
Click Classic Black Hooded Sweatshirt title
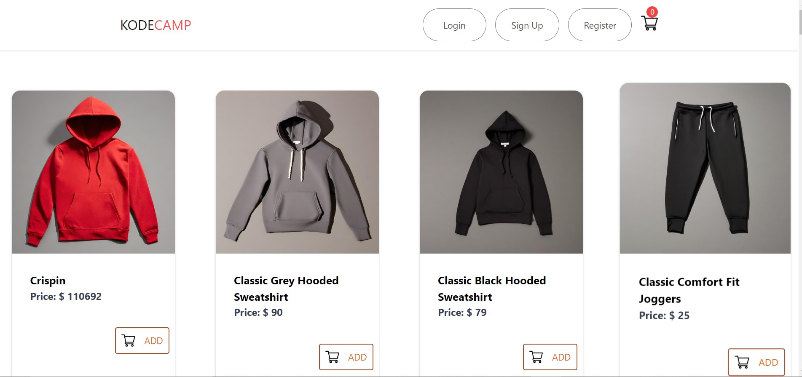tap(492, 289)
